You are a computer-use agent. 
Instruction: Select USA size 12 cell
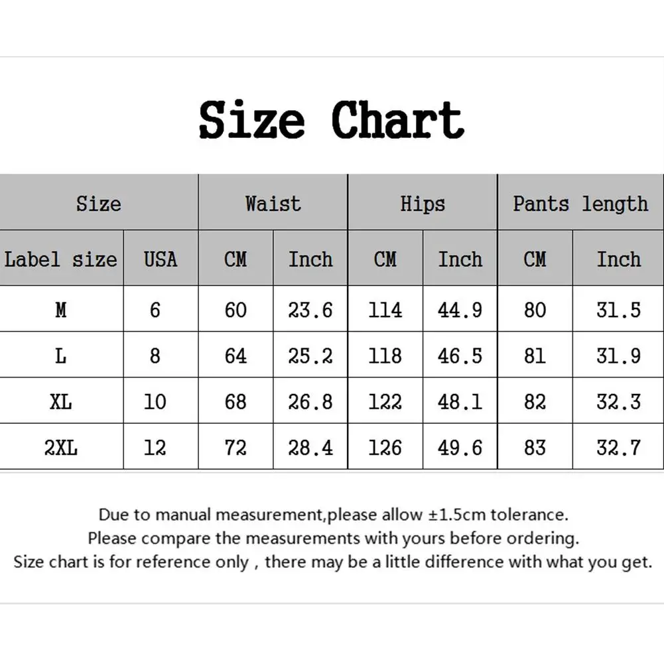pos(155,448)
